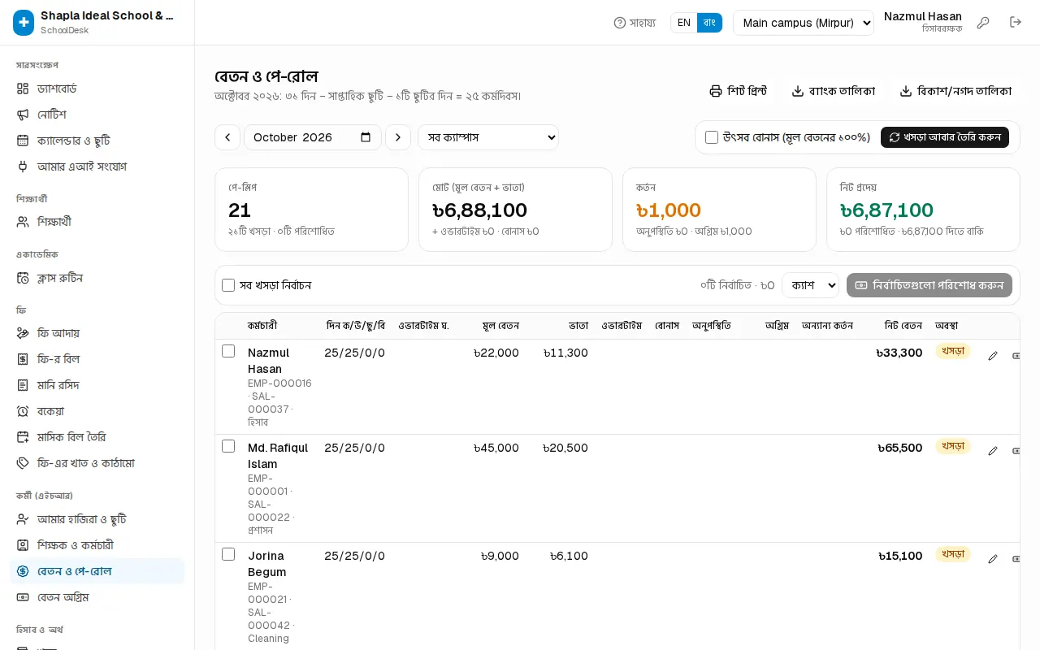Click the ShopDesk plus logo icon
This screenshot has width=1040, height=650.
[x=24, y=23]
